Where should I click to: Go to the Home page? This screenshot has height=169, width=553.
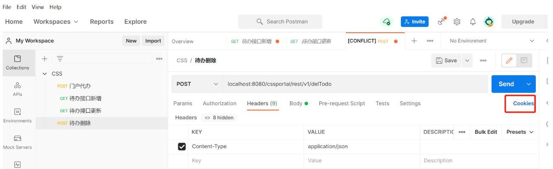tap(14, 22)
